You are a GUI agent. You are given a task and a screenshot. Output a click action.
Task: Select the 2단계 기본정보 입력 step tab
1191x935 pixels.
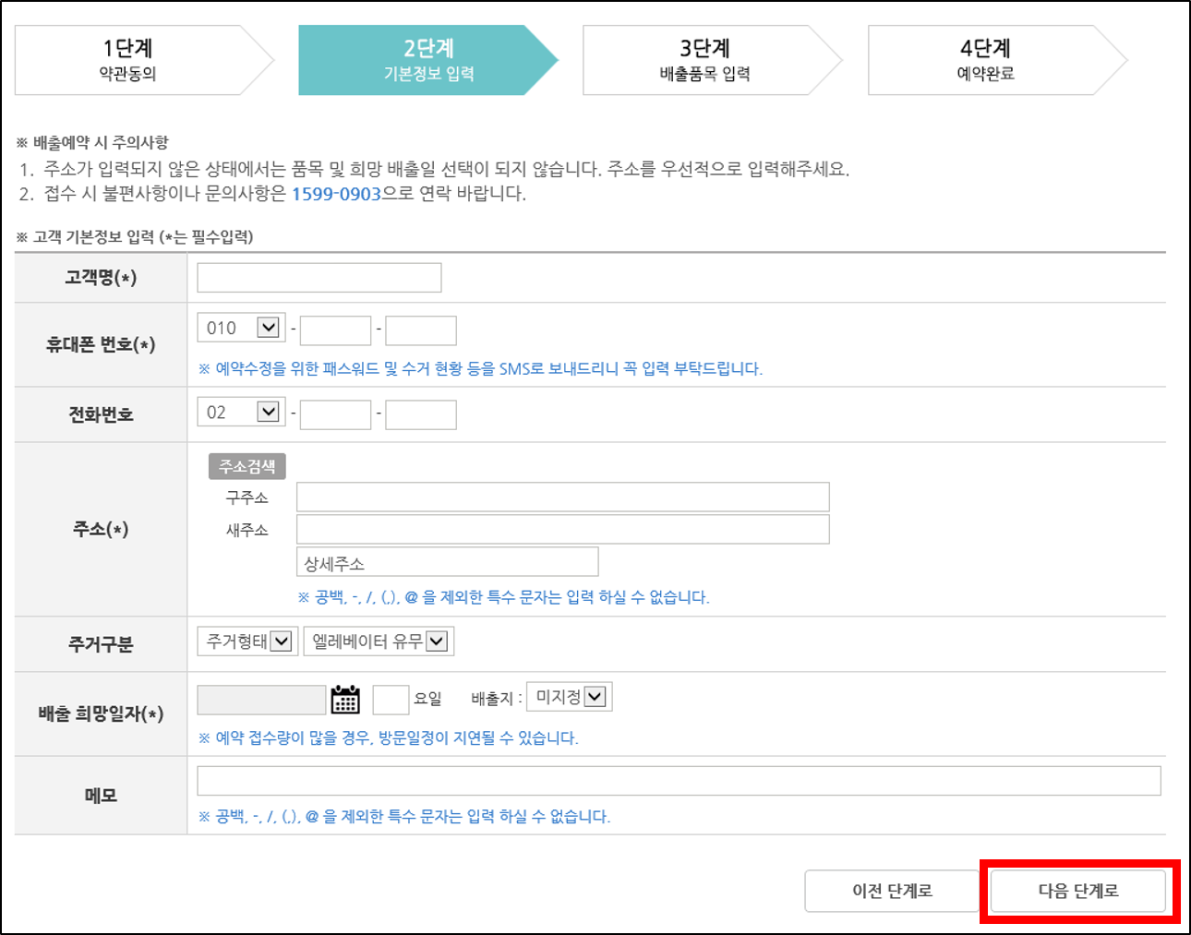click(x=425, y=59)
